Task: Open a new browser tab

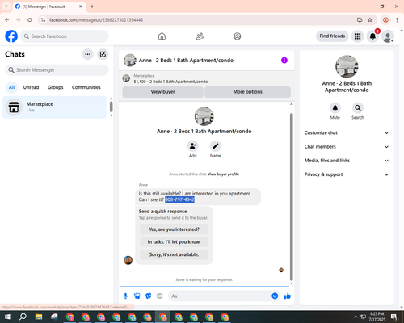Action: (x=92, y=6)
